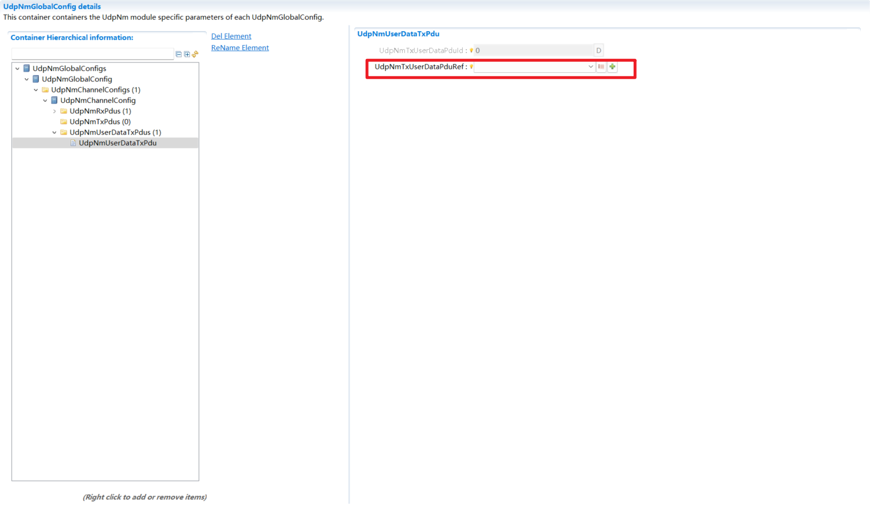Click the lightbulb hint icon beside UdpNmTxUserDataPduRef

[x=471, y=67]
